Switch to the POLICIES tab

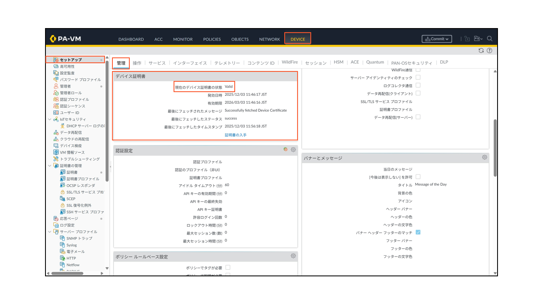212,39
